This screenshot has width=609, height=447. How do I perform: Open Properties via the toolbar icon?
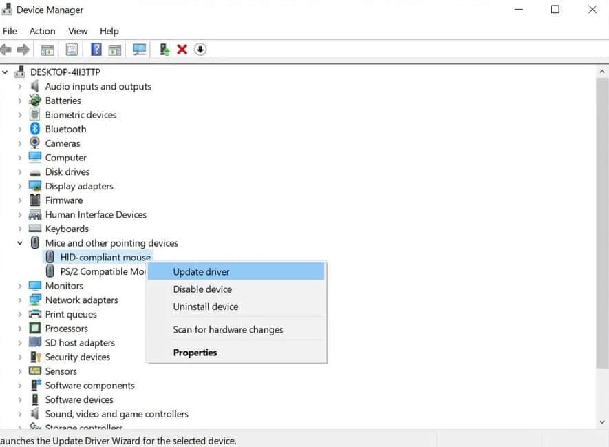72,49
